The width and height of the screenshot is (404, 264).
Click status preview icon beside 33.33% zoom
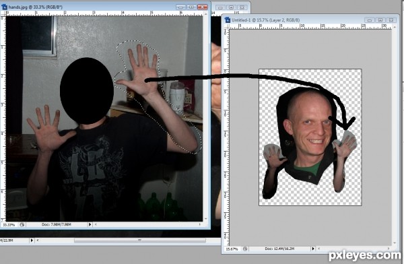[x=22, y=225]
